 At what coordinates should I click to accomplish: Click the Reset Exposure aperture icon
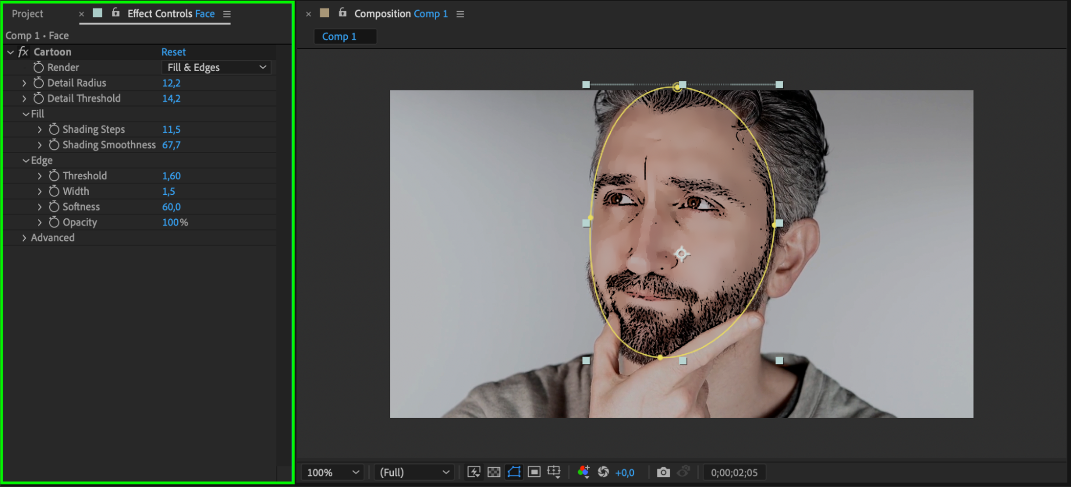(603, 472)
